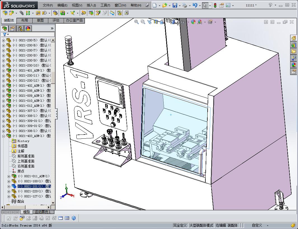Open the Print icon

tap(184, 5)
